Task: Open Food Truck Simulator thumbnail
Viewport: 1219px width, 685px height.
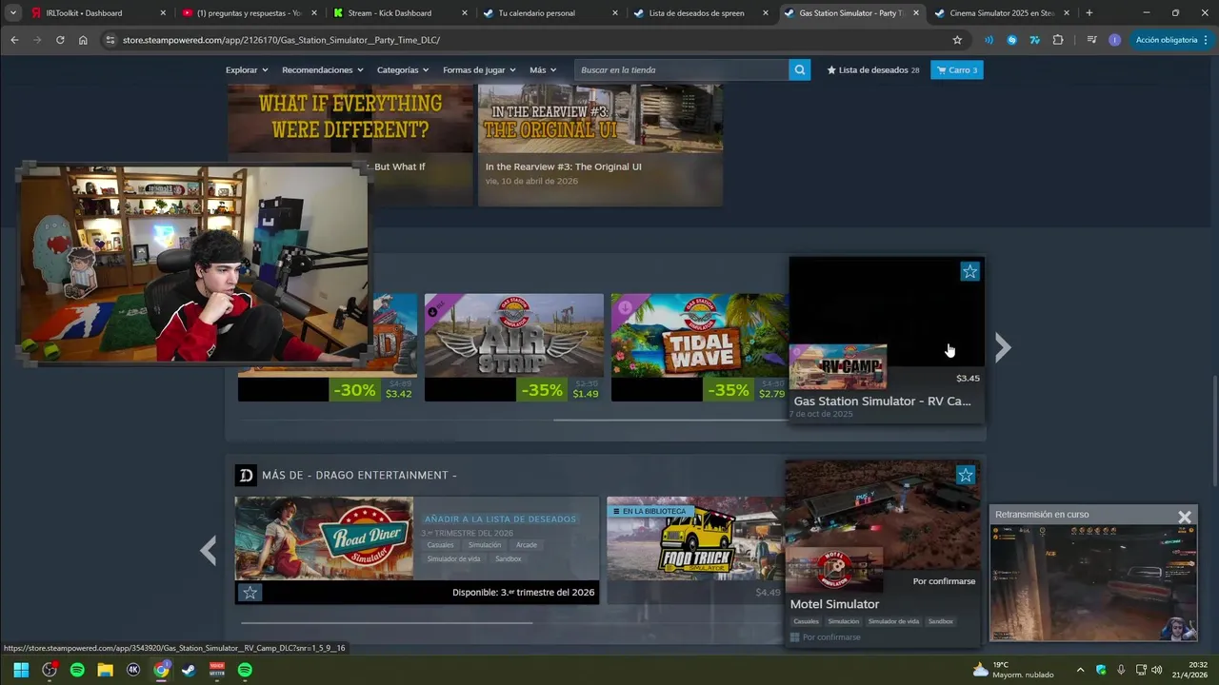Action: (695, 538)
